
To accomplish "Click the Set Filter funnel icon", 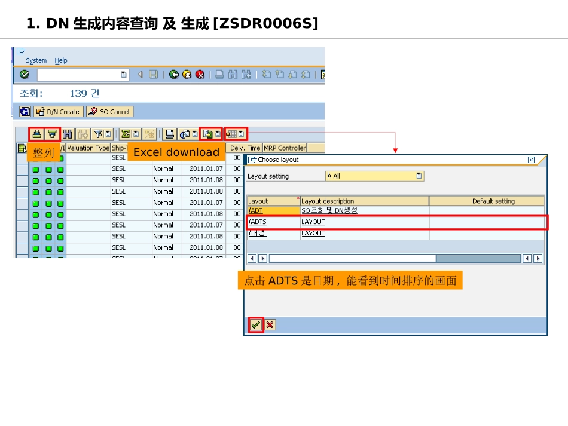I will pos(98,134).
